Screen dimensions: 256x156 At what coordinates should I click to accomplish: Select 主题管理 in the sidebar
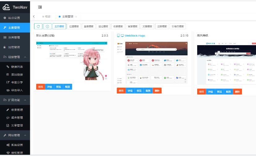pyautogui.click(x=15, y=28)
